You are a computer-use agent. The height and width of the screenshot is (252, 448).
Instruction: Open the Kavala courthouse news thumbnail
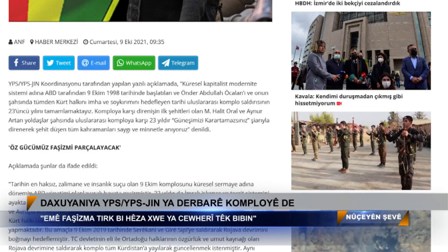coord(361,51)
